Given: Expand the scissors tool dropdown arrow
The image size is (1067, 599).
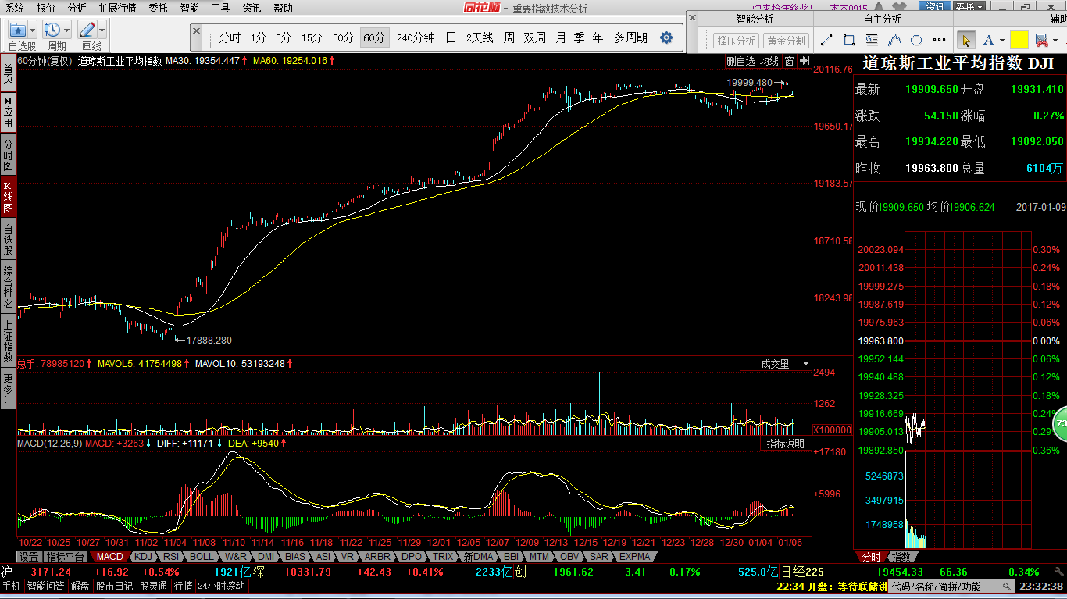Looking at the screenshot, I should pyautogui.click(x=1054, y=41).
